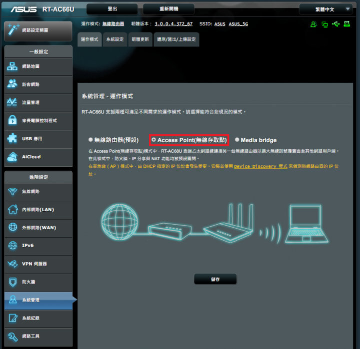Click the green network clients status icon
This screenshot has height=349, width=360.
pos(324,24)
